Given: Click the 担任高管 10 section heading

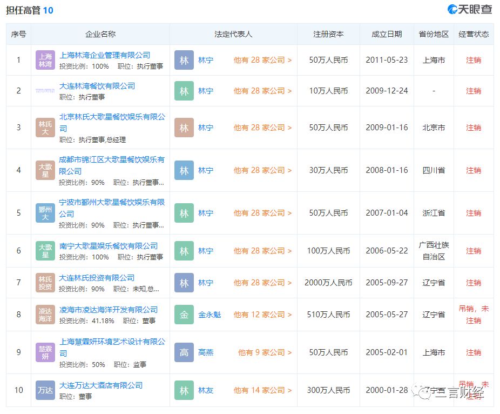Looking at the screenshot, I should 30,10.
